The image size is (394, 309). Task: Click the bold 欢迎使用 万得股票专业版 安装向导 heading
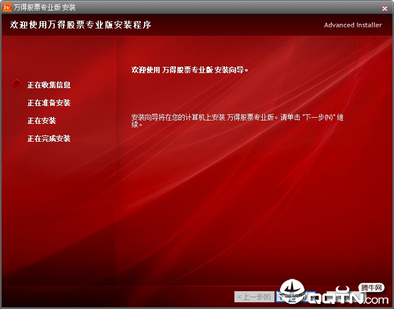pos(190,70)
